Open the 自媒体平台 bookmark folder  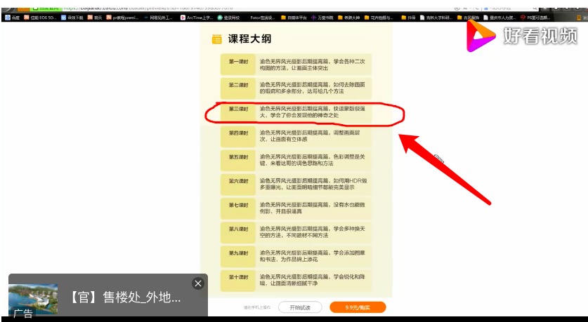click(x=294, y=18)
